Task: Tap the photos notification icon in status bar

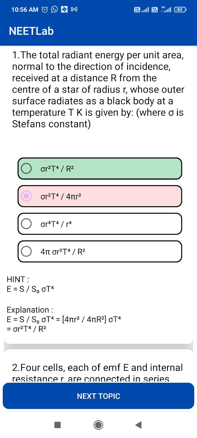Action: [x=64, y=10]
